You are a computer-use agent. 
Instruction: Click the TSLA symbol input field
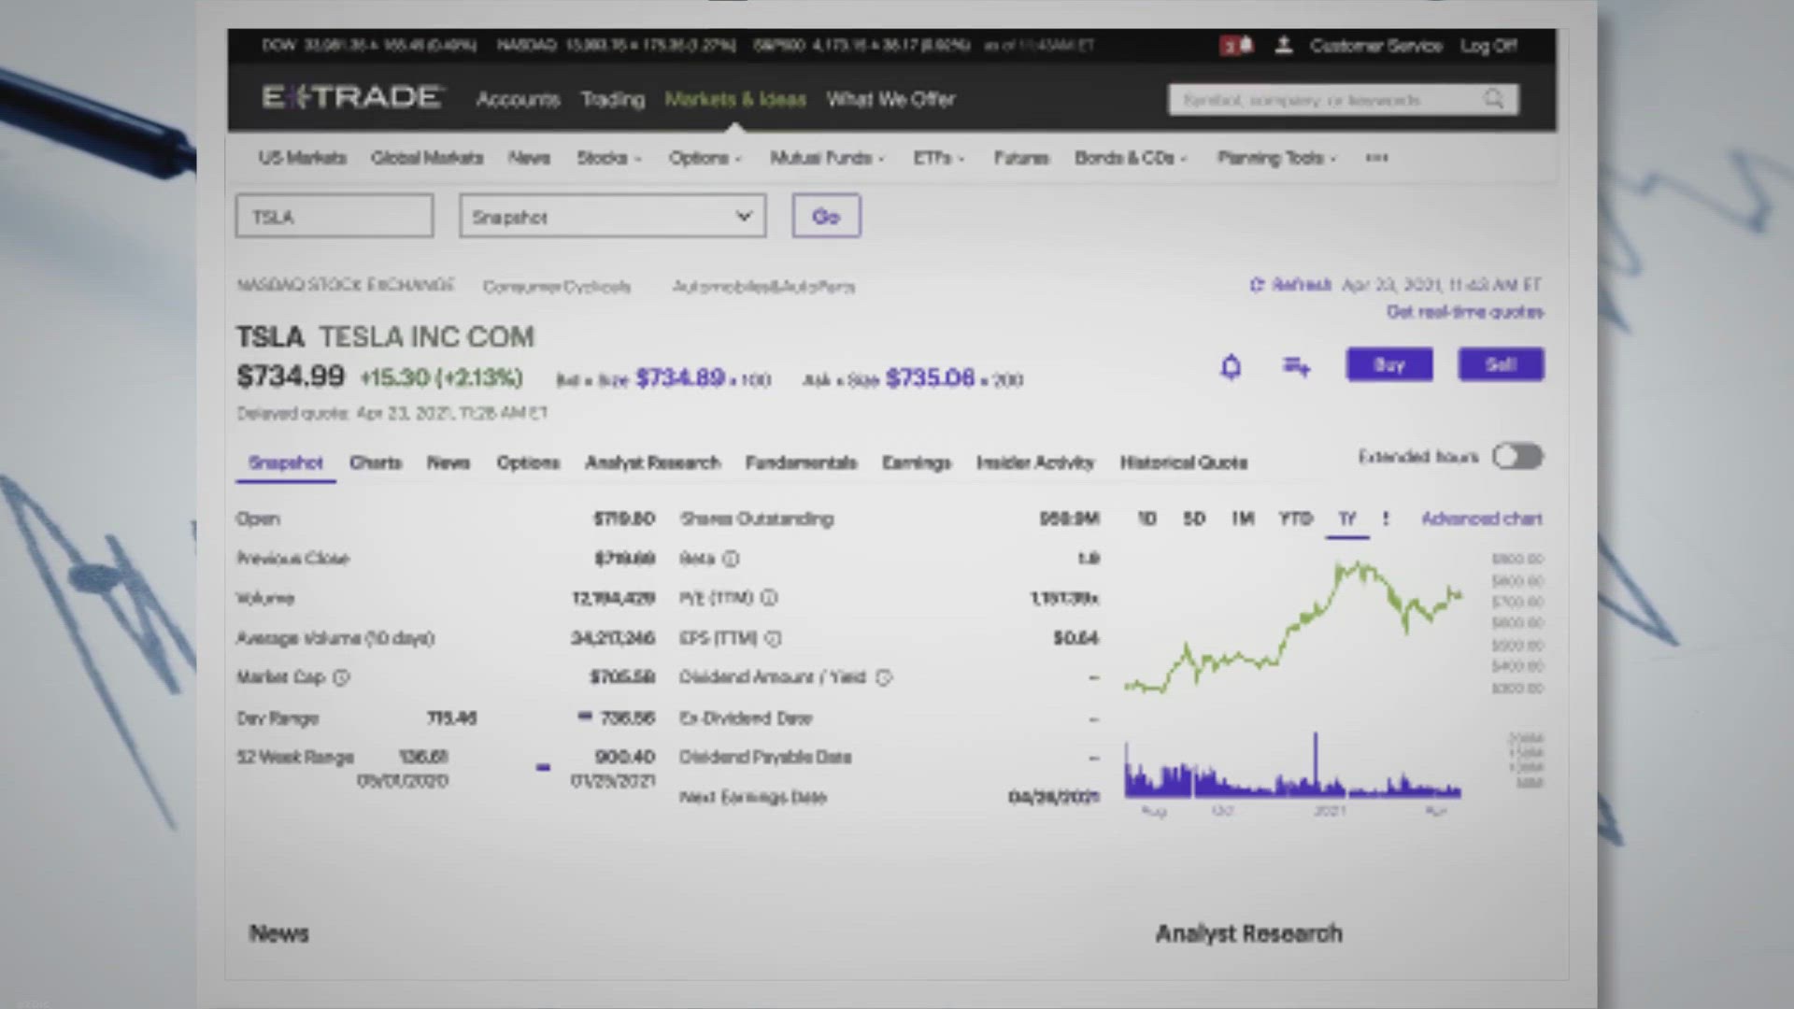coord(334,217)
